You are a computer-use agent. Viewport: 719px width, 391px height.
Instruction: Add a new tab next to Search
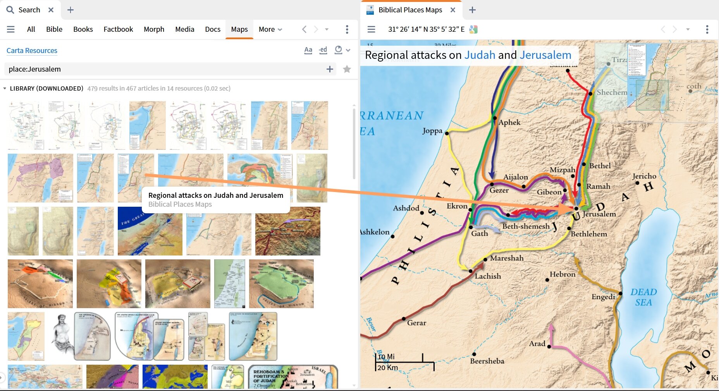click(70, 10)
